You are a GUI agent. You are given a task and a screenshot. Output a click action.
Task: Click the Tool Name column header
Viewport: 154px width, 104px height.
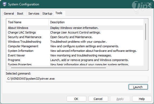28,22
